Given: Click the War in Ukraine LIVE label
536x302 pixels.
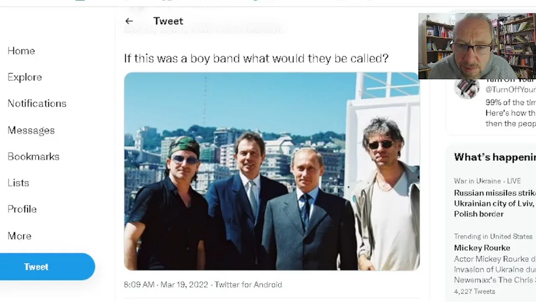Looking at the screenshot, I should (487, 181).
